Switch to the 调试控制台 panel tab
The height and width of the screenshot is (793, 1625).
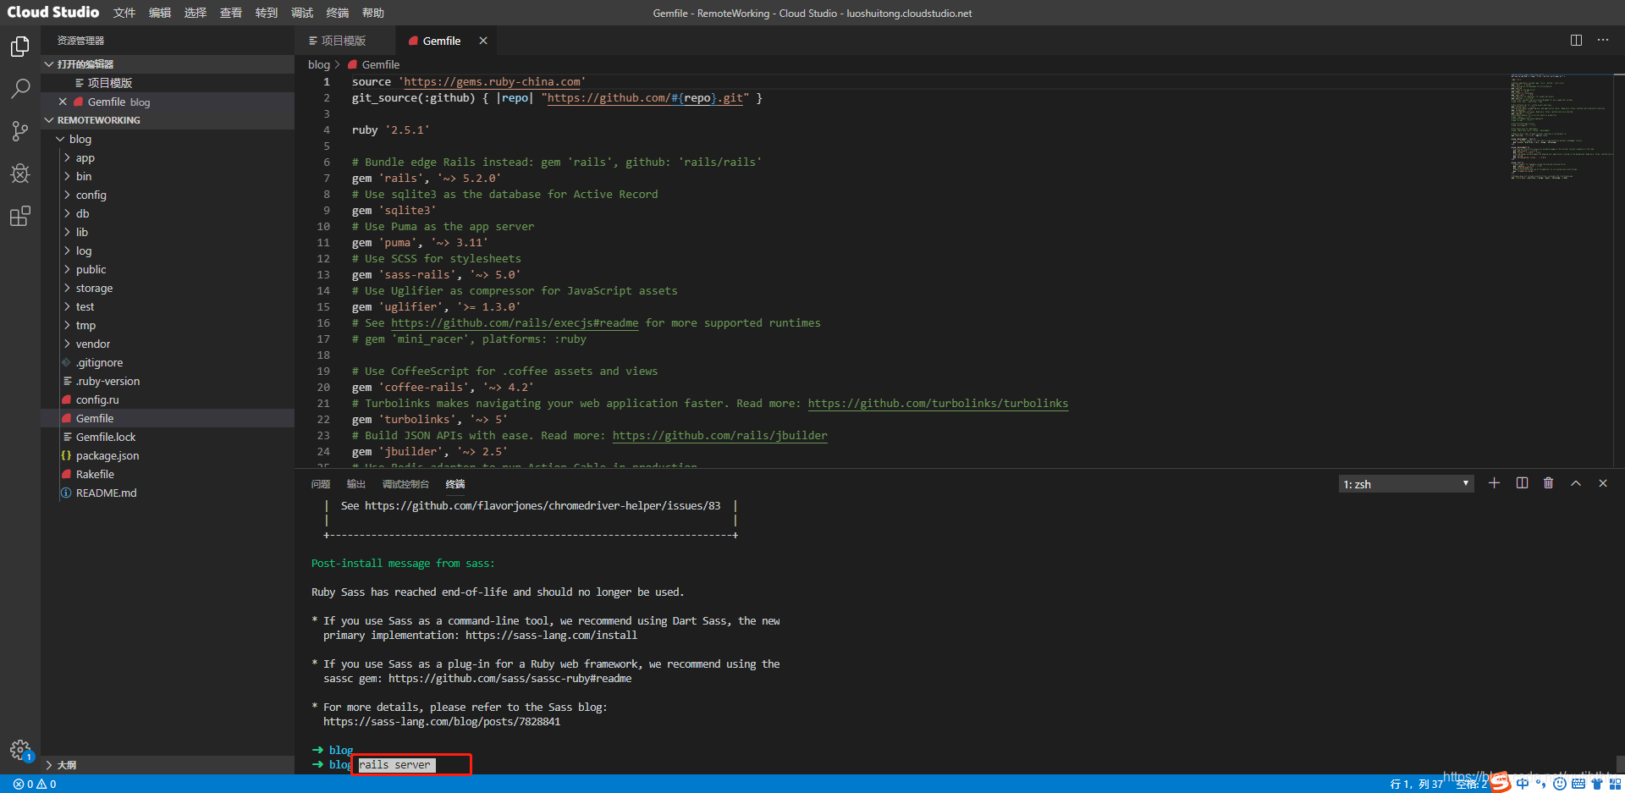405,484
